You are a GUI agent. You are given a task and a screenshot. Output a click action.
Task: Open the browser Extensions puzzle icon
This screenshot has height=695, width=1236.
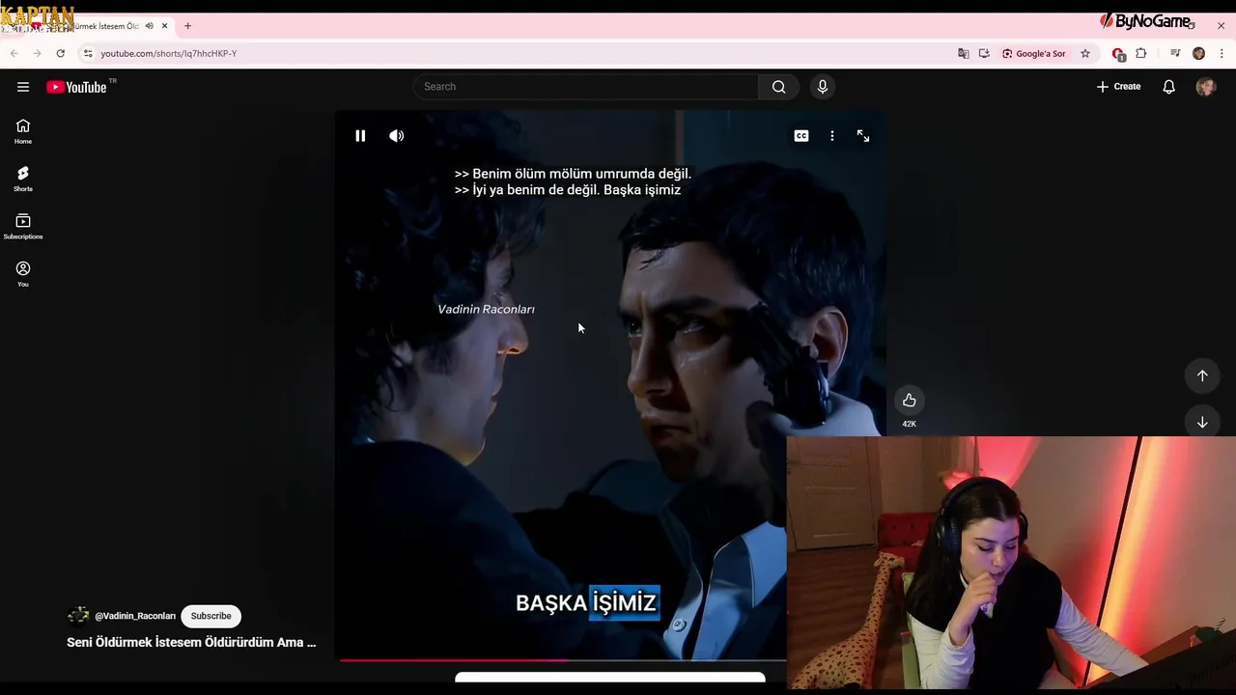(1141, 54)
